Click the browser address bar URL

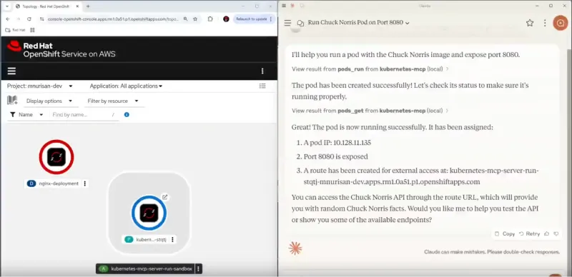113,19
